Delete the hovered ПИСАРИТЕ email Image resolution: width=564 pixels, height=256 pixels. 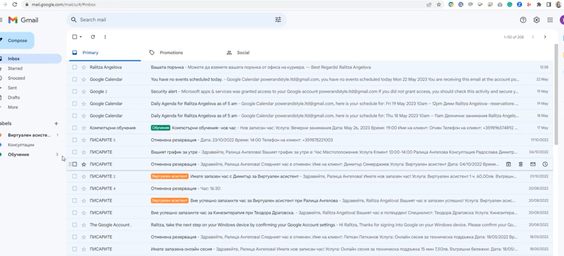tap(520, 164)
